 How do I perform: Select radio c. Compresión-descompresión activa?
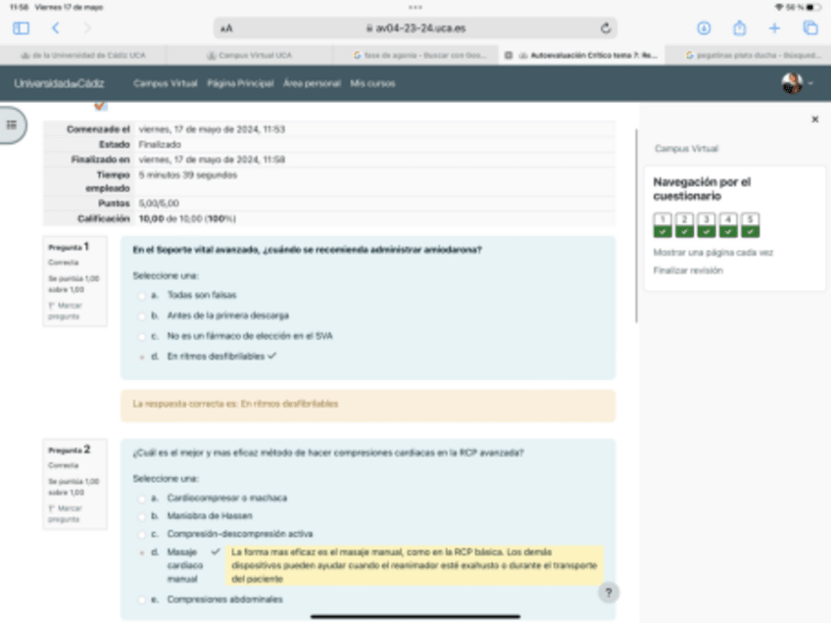click(x=141, y=535)
